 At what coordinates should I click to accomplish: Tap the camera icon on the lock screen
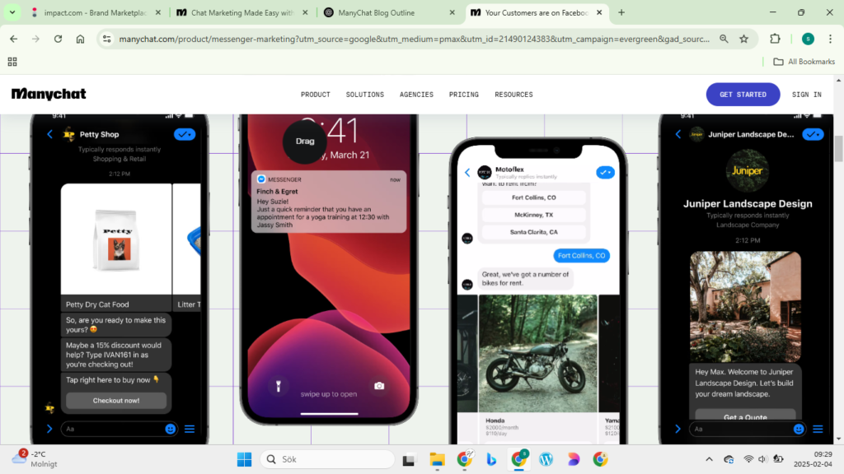tap(379, 386)
